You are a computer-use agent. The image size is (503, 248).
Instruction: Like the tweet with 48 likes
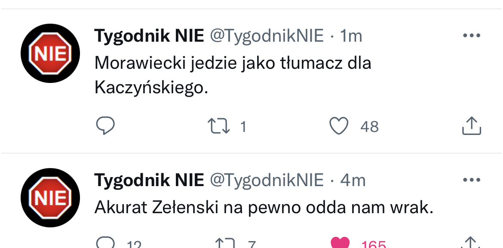tap(339, 126)
